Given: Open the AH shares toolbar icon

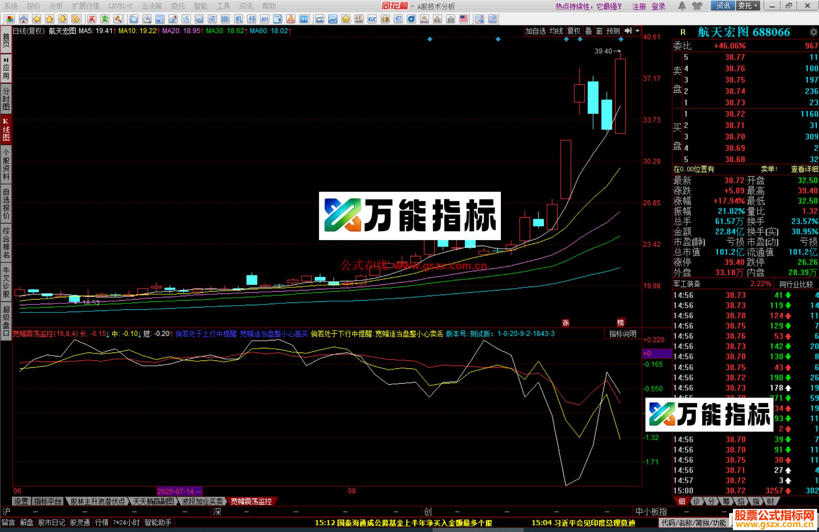Looking at the screenshot, I should (x=264, y=19).
